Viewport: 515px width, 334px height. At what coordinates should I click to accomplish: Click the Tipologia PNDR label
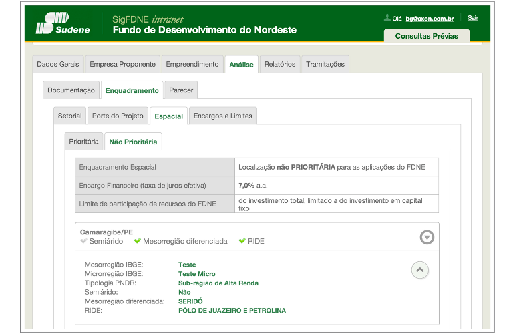[110, 283]
